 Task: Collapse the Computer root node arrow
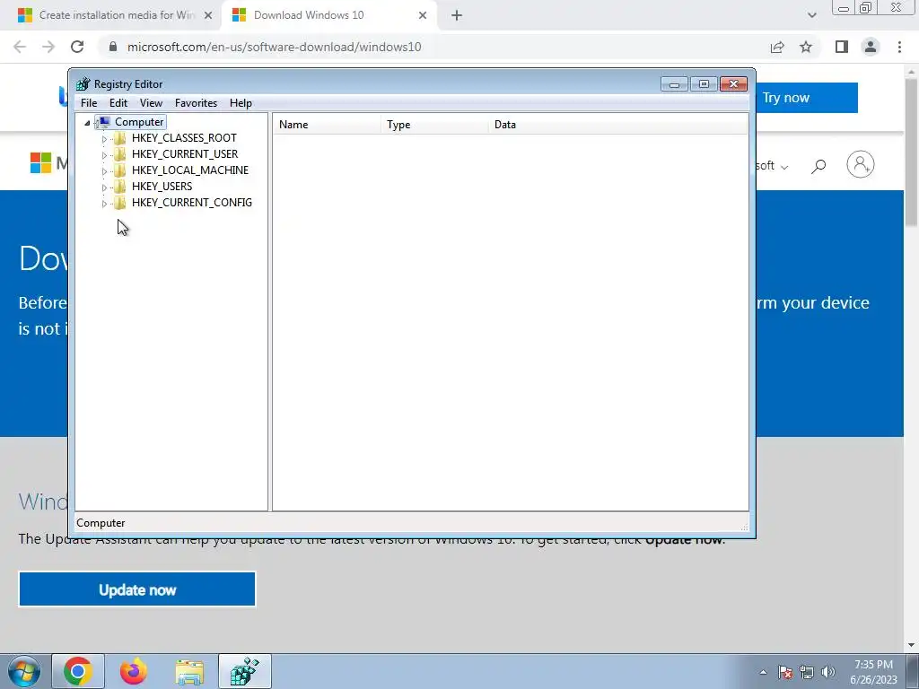tap(87, 122)
